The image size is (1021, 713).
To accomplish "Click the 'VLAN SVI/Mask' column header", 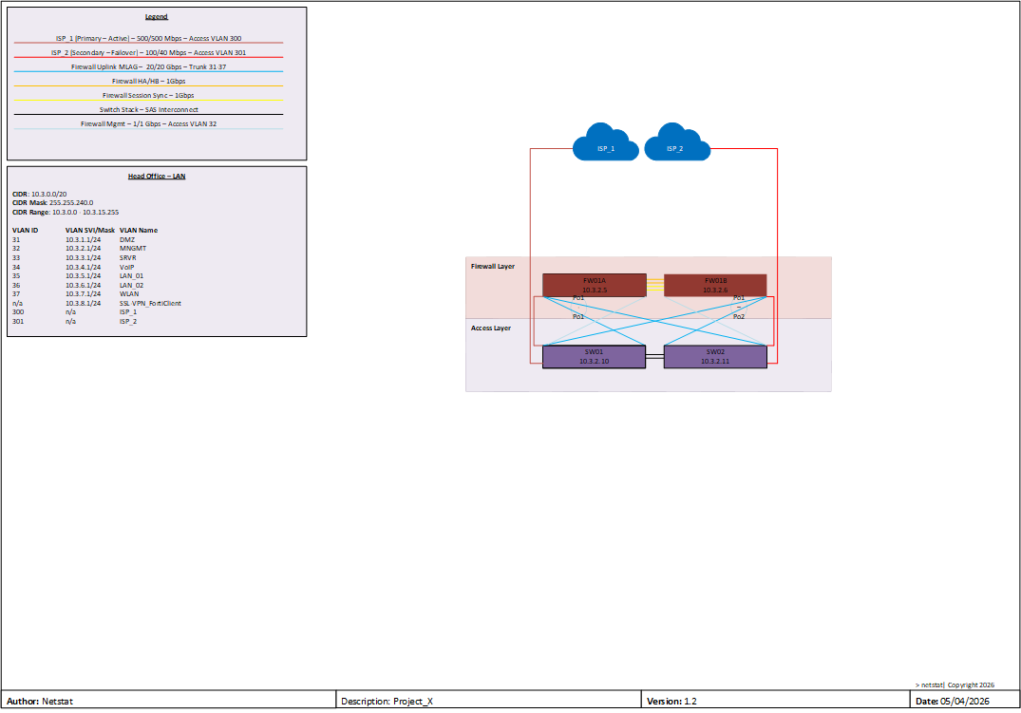I will pyautogui.click(x=90, y=231).
